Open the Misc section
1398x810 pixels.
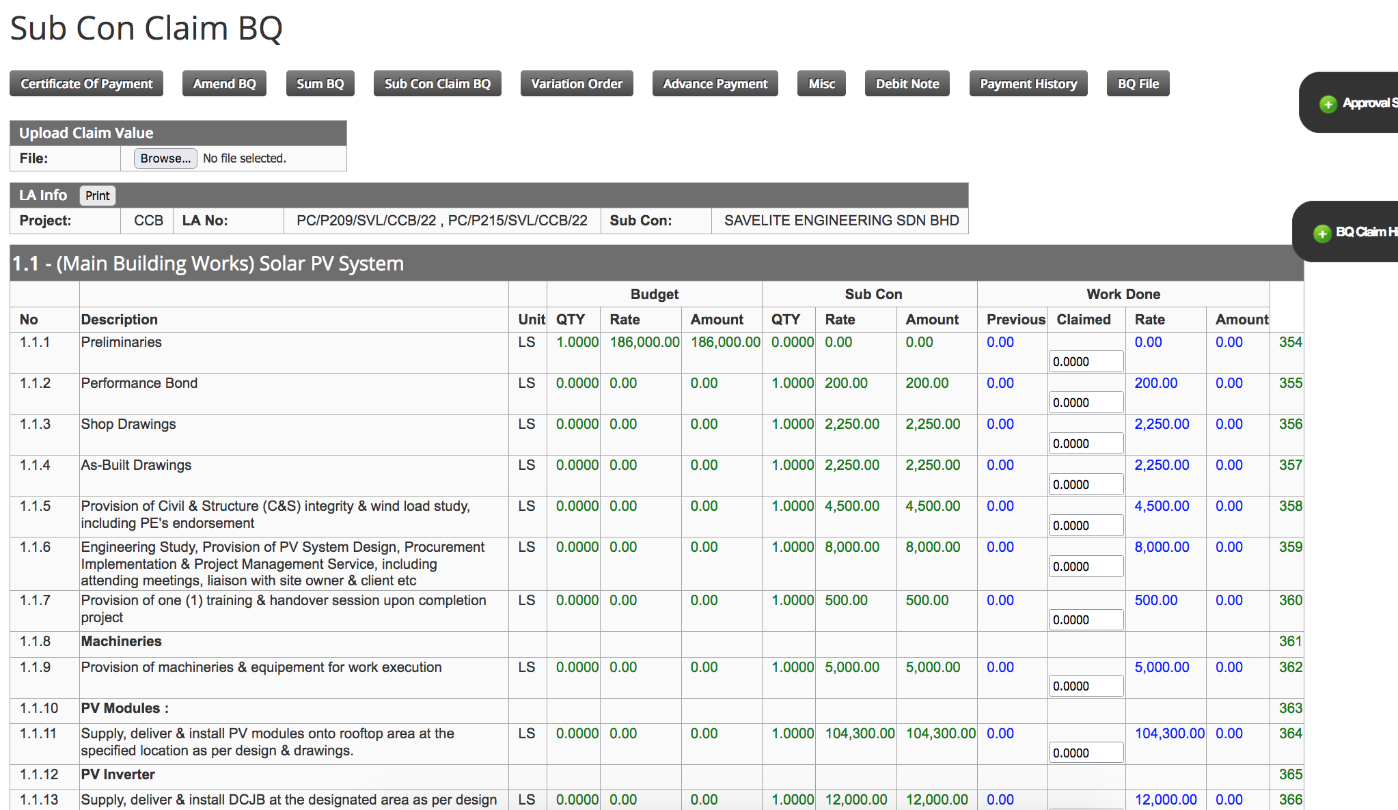click(821, 83)
